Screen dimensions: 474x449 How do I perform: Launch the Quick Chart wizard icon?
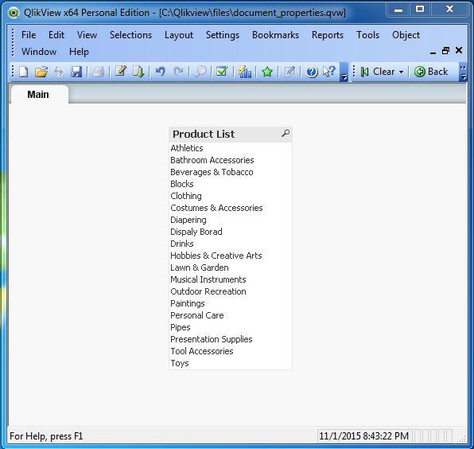tap(245, 72)
